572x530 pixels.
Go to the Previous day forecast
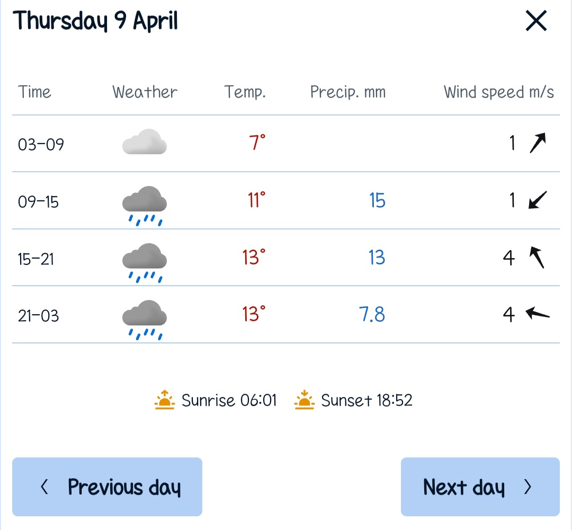coord(107,487)
